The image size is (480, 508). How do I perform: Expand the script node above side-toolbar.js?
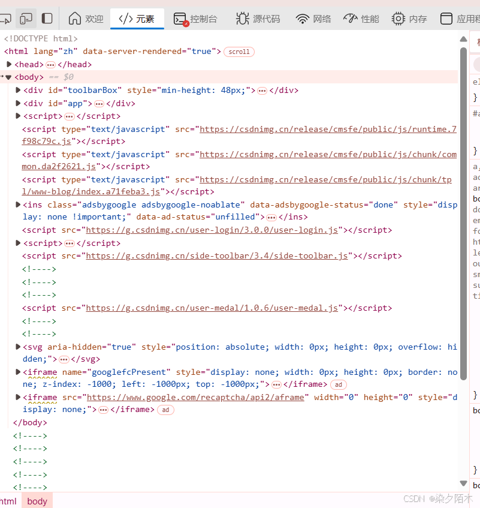click(x=18, y=243)
